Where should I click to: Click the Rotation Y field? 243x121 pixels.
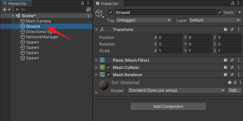click(x=200, y=44)
